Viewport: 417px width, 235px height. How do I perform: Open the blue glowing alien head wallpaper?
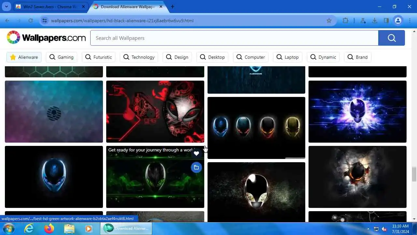pyautogui.click(x=54, y=177)
